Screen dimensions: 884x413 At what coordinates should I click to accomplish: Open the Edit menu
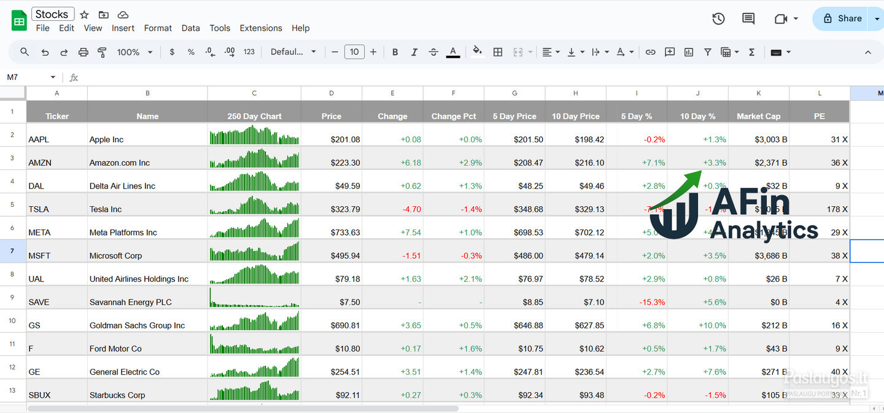tap(66, 28)
